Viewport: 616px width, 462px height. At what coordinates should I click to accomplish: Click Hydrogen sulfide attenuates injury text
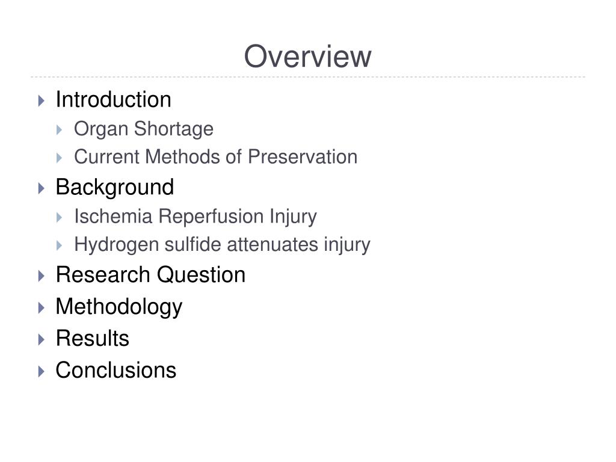click(x=223, y=245)
